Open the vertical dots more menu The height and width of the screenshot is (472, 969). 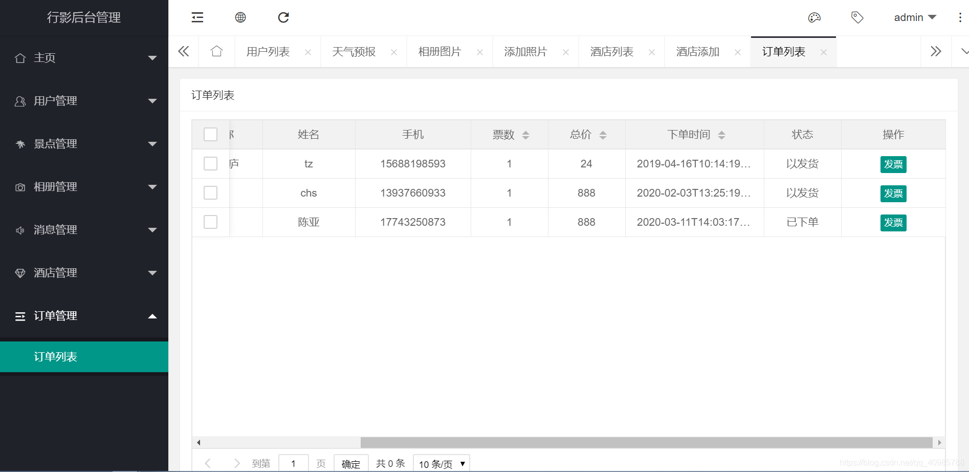pos(960,17)
